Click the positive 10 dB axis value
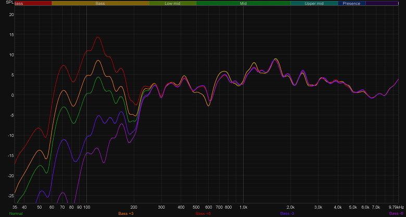Image resolution: width=406 pixels, height=217 pixels. pyautogui.click(x=11, y=55)
